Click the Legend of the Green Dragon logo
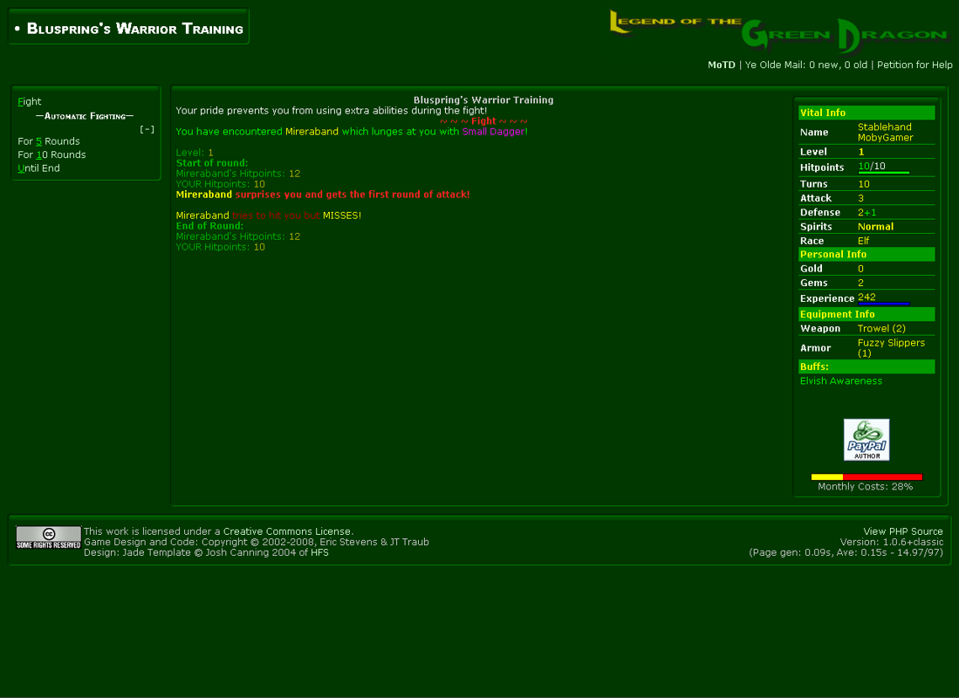 tap(777, 29)
